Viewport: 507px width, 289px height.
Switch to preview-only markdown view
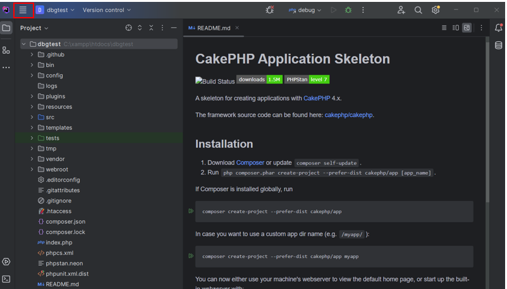click(x=467, y=28)
